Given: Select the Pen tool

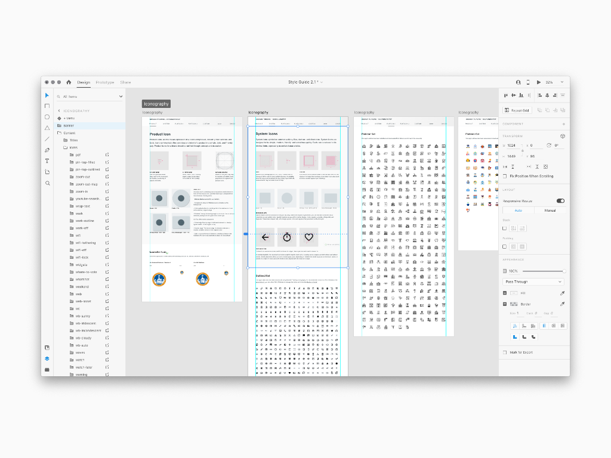Looking at the screenshot, I should [x=47, y=150].
